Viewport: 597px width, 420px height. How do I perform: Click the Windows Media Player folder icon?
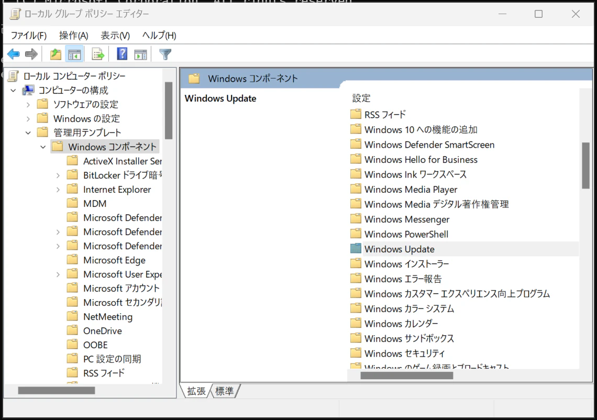356,189
